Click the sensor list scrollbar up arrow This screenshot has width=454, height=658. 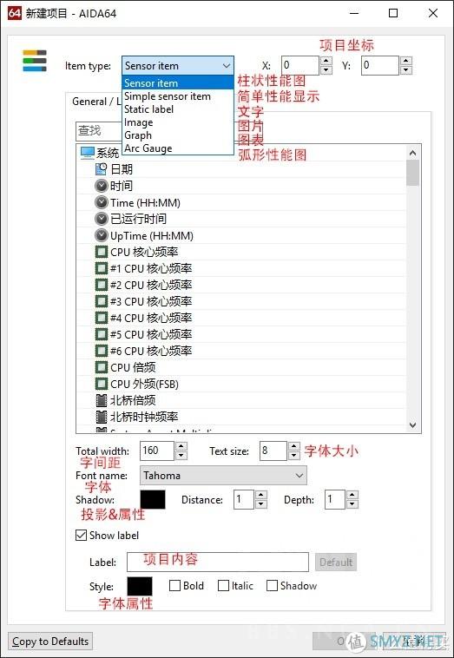413,153
